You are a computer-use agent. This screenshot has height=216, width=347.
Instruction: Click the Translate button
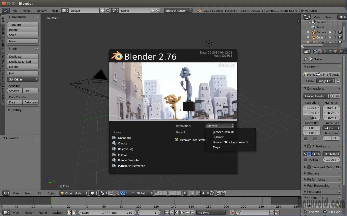(23, 24)
